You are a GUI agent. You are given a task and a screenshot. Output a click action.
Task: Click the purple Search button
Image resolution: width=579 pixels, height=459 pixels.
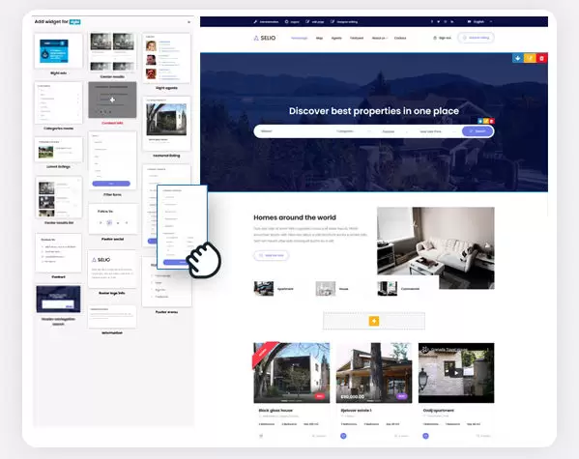tap(478, 131)
